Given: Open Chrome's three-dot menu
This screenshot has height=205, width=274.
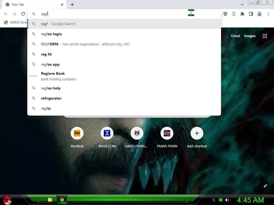Looking at the screenshot, I should coord(268,14).
